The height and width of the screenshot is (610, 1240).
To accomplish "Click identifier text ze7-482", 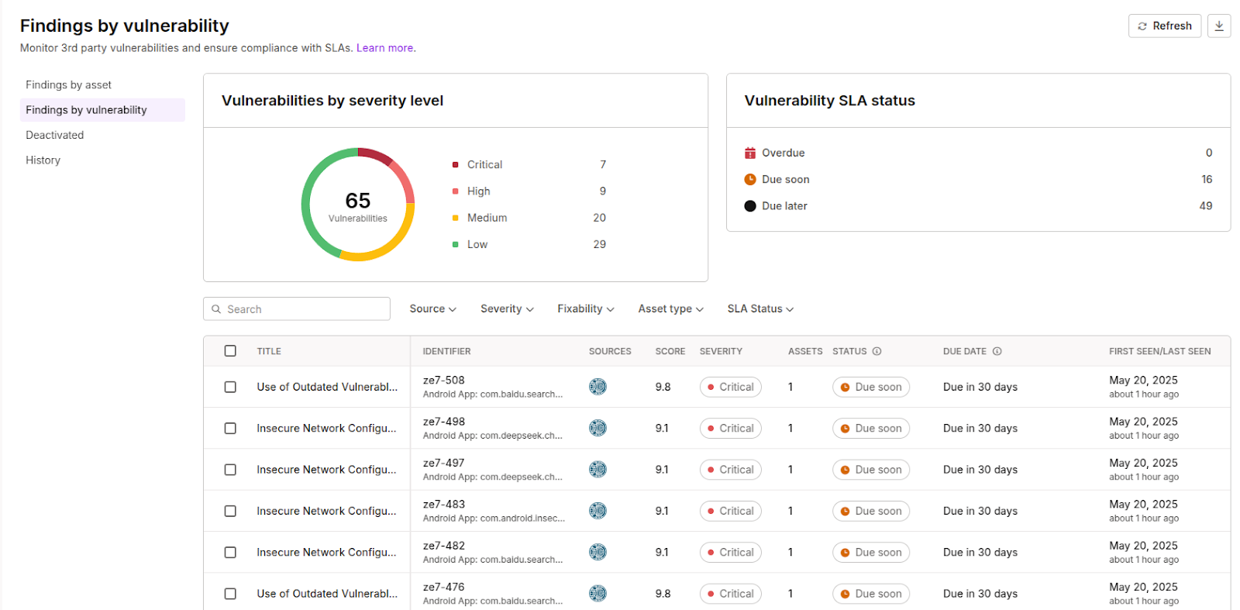I will (x=443, y=546).
